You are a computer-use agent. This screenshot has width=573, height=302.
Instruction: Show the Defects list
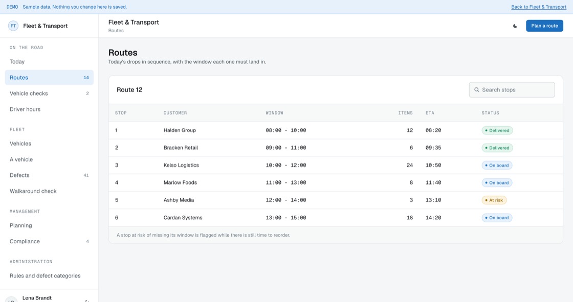(49, 175)
